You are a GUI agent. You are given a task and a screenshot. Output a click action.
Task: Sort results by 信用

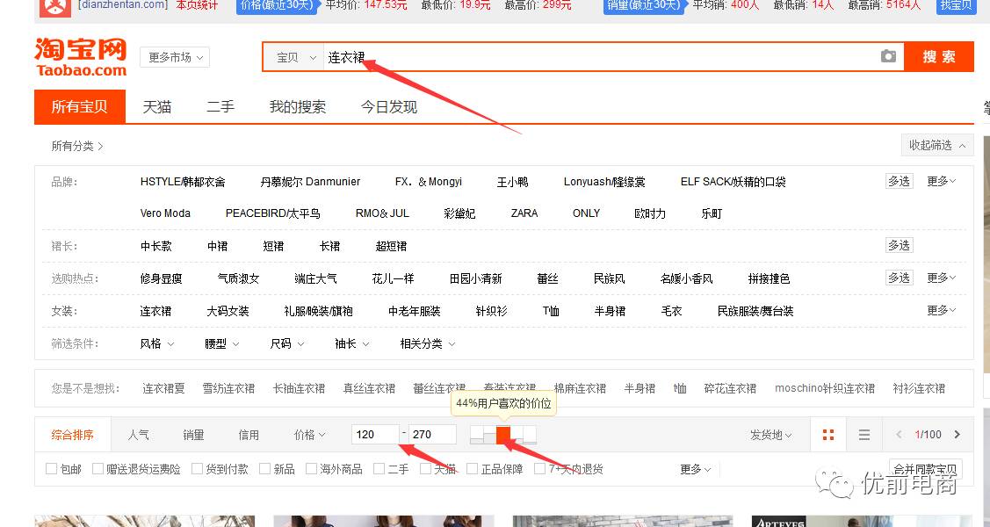248,434
